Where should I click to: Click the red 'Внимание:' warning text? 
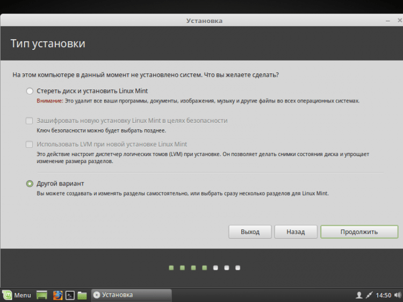pyautogui.click(x=50, y=101)
